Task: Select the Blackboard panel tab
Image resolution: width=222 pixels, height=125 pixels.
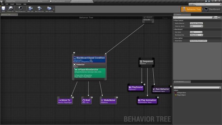Action: click(182, 82)
